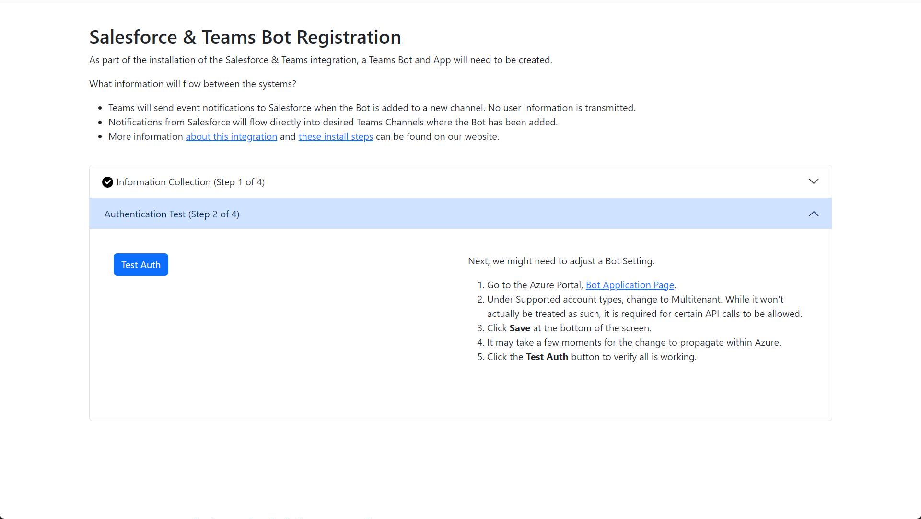This screenshot has width=921, height=519.
Task: Click the bullet about Notifications from Salesforce
Action: point(333,122)
